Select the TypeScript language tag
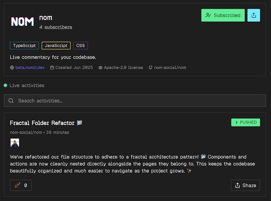Viewport: 271px width, 201px height. coord(24,46)
